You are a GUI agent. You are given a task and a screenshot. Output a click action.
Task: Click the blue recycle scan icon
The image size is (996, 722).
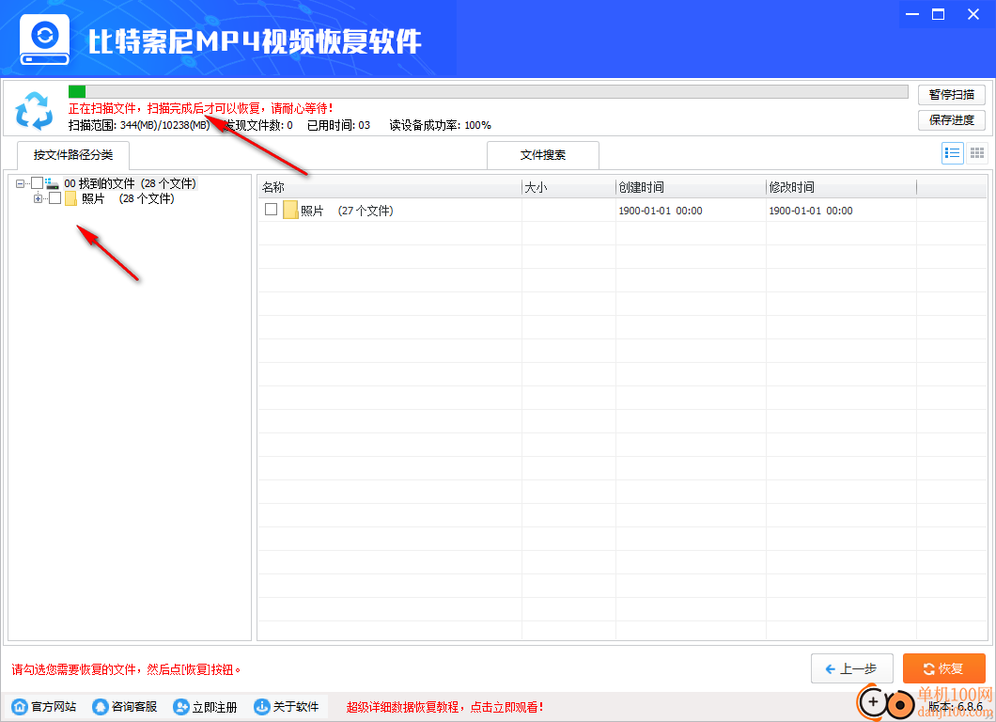(x=35, y=111)
